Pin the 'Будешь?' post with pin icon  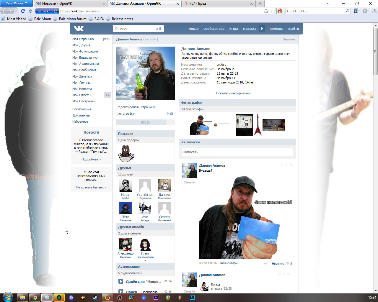(x=286, y=165)
